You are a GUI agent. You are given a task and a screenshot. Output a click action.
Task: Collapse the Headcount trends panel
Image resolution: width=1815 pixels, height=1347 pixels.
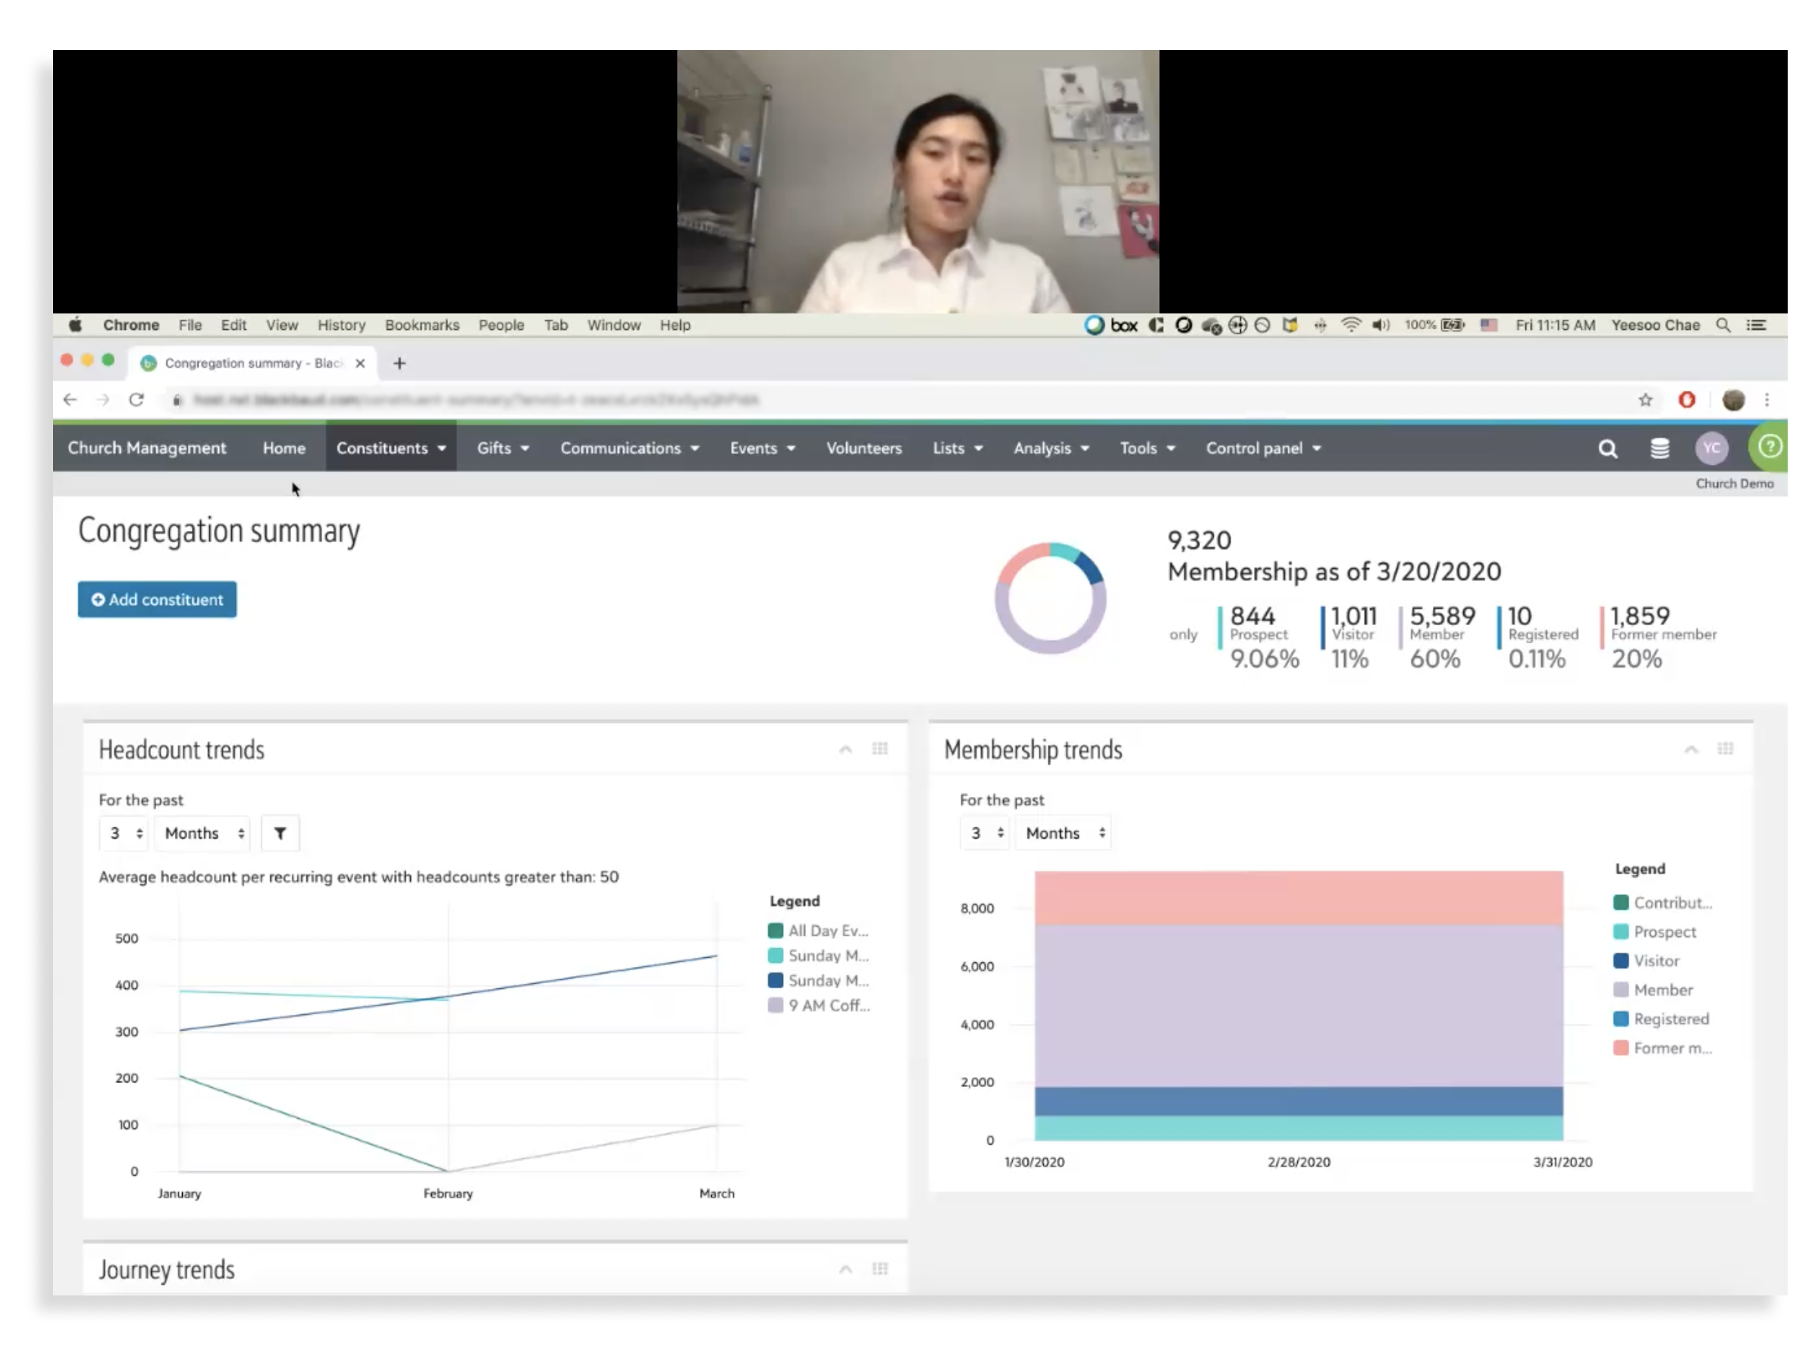pos(845,749)
